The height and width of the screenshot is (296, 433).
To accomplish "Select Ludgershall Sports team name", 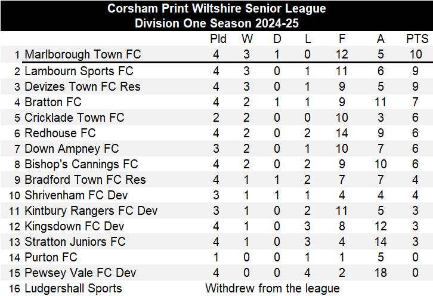I will (x=73, y=289).
